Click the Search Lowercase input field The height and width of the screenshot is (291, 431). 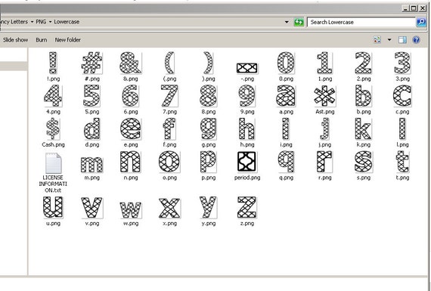(x=361, y=22)
